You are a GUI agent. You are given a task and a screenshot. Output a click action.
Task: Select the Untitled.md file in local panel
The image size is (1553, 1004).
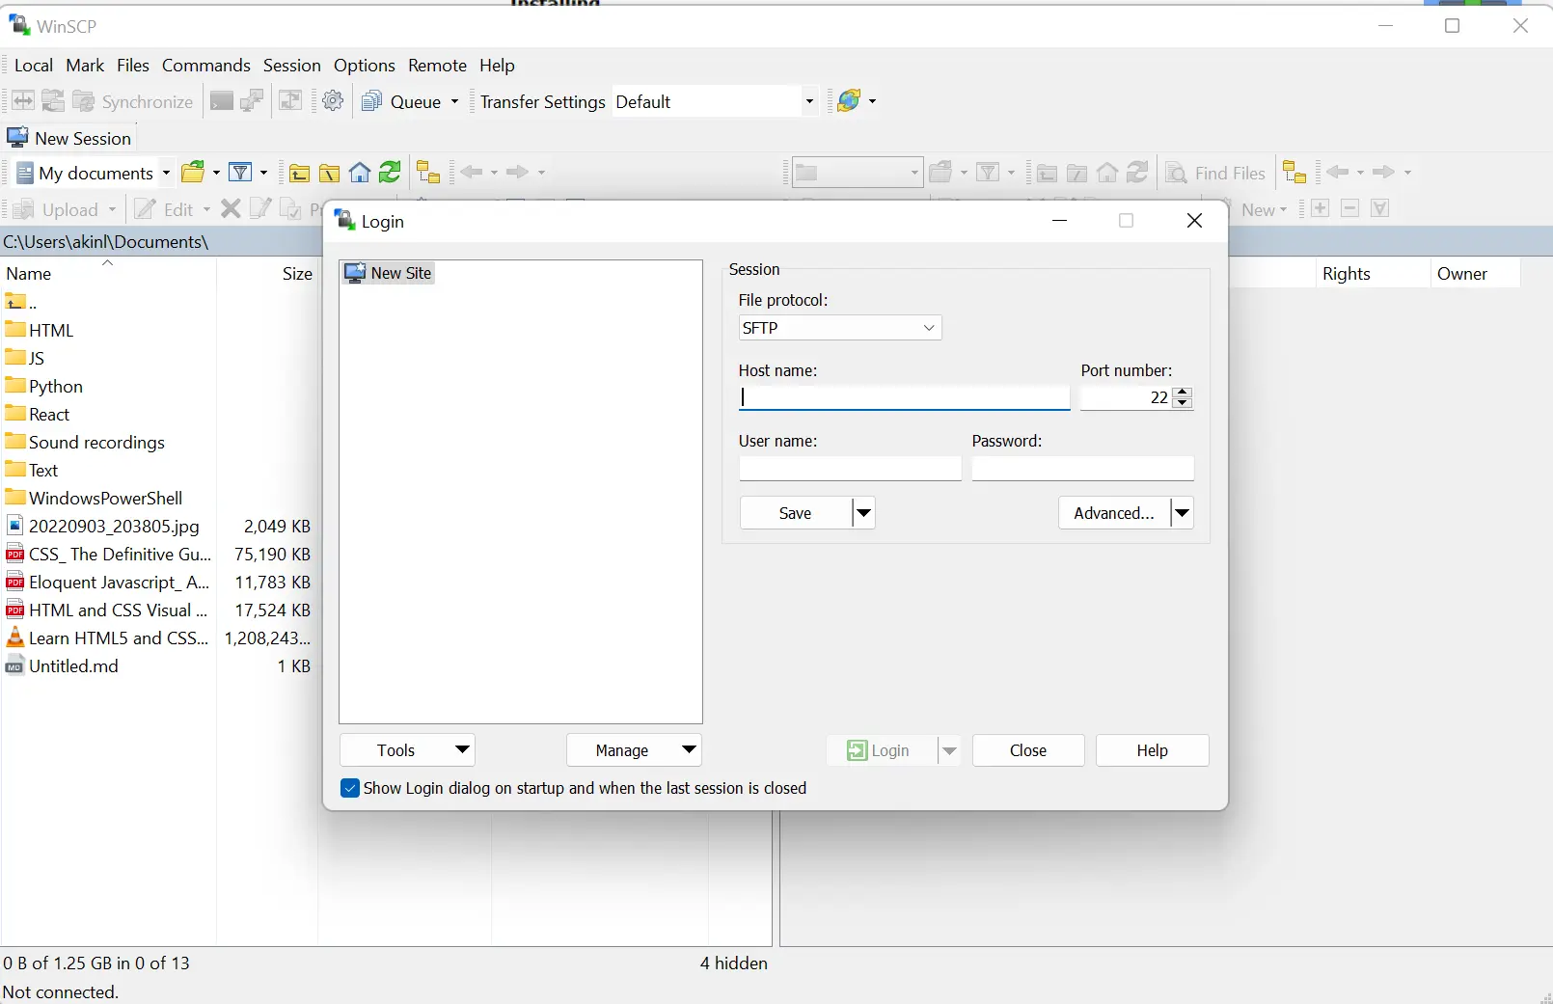click(x=63, y=665)
